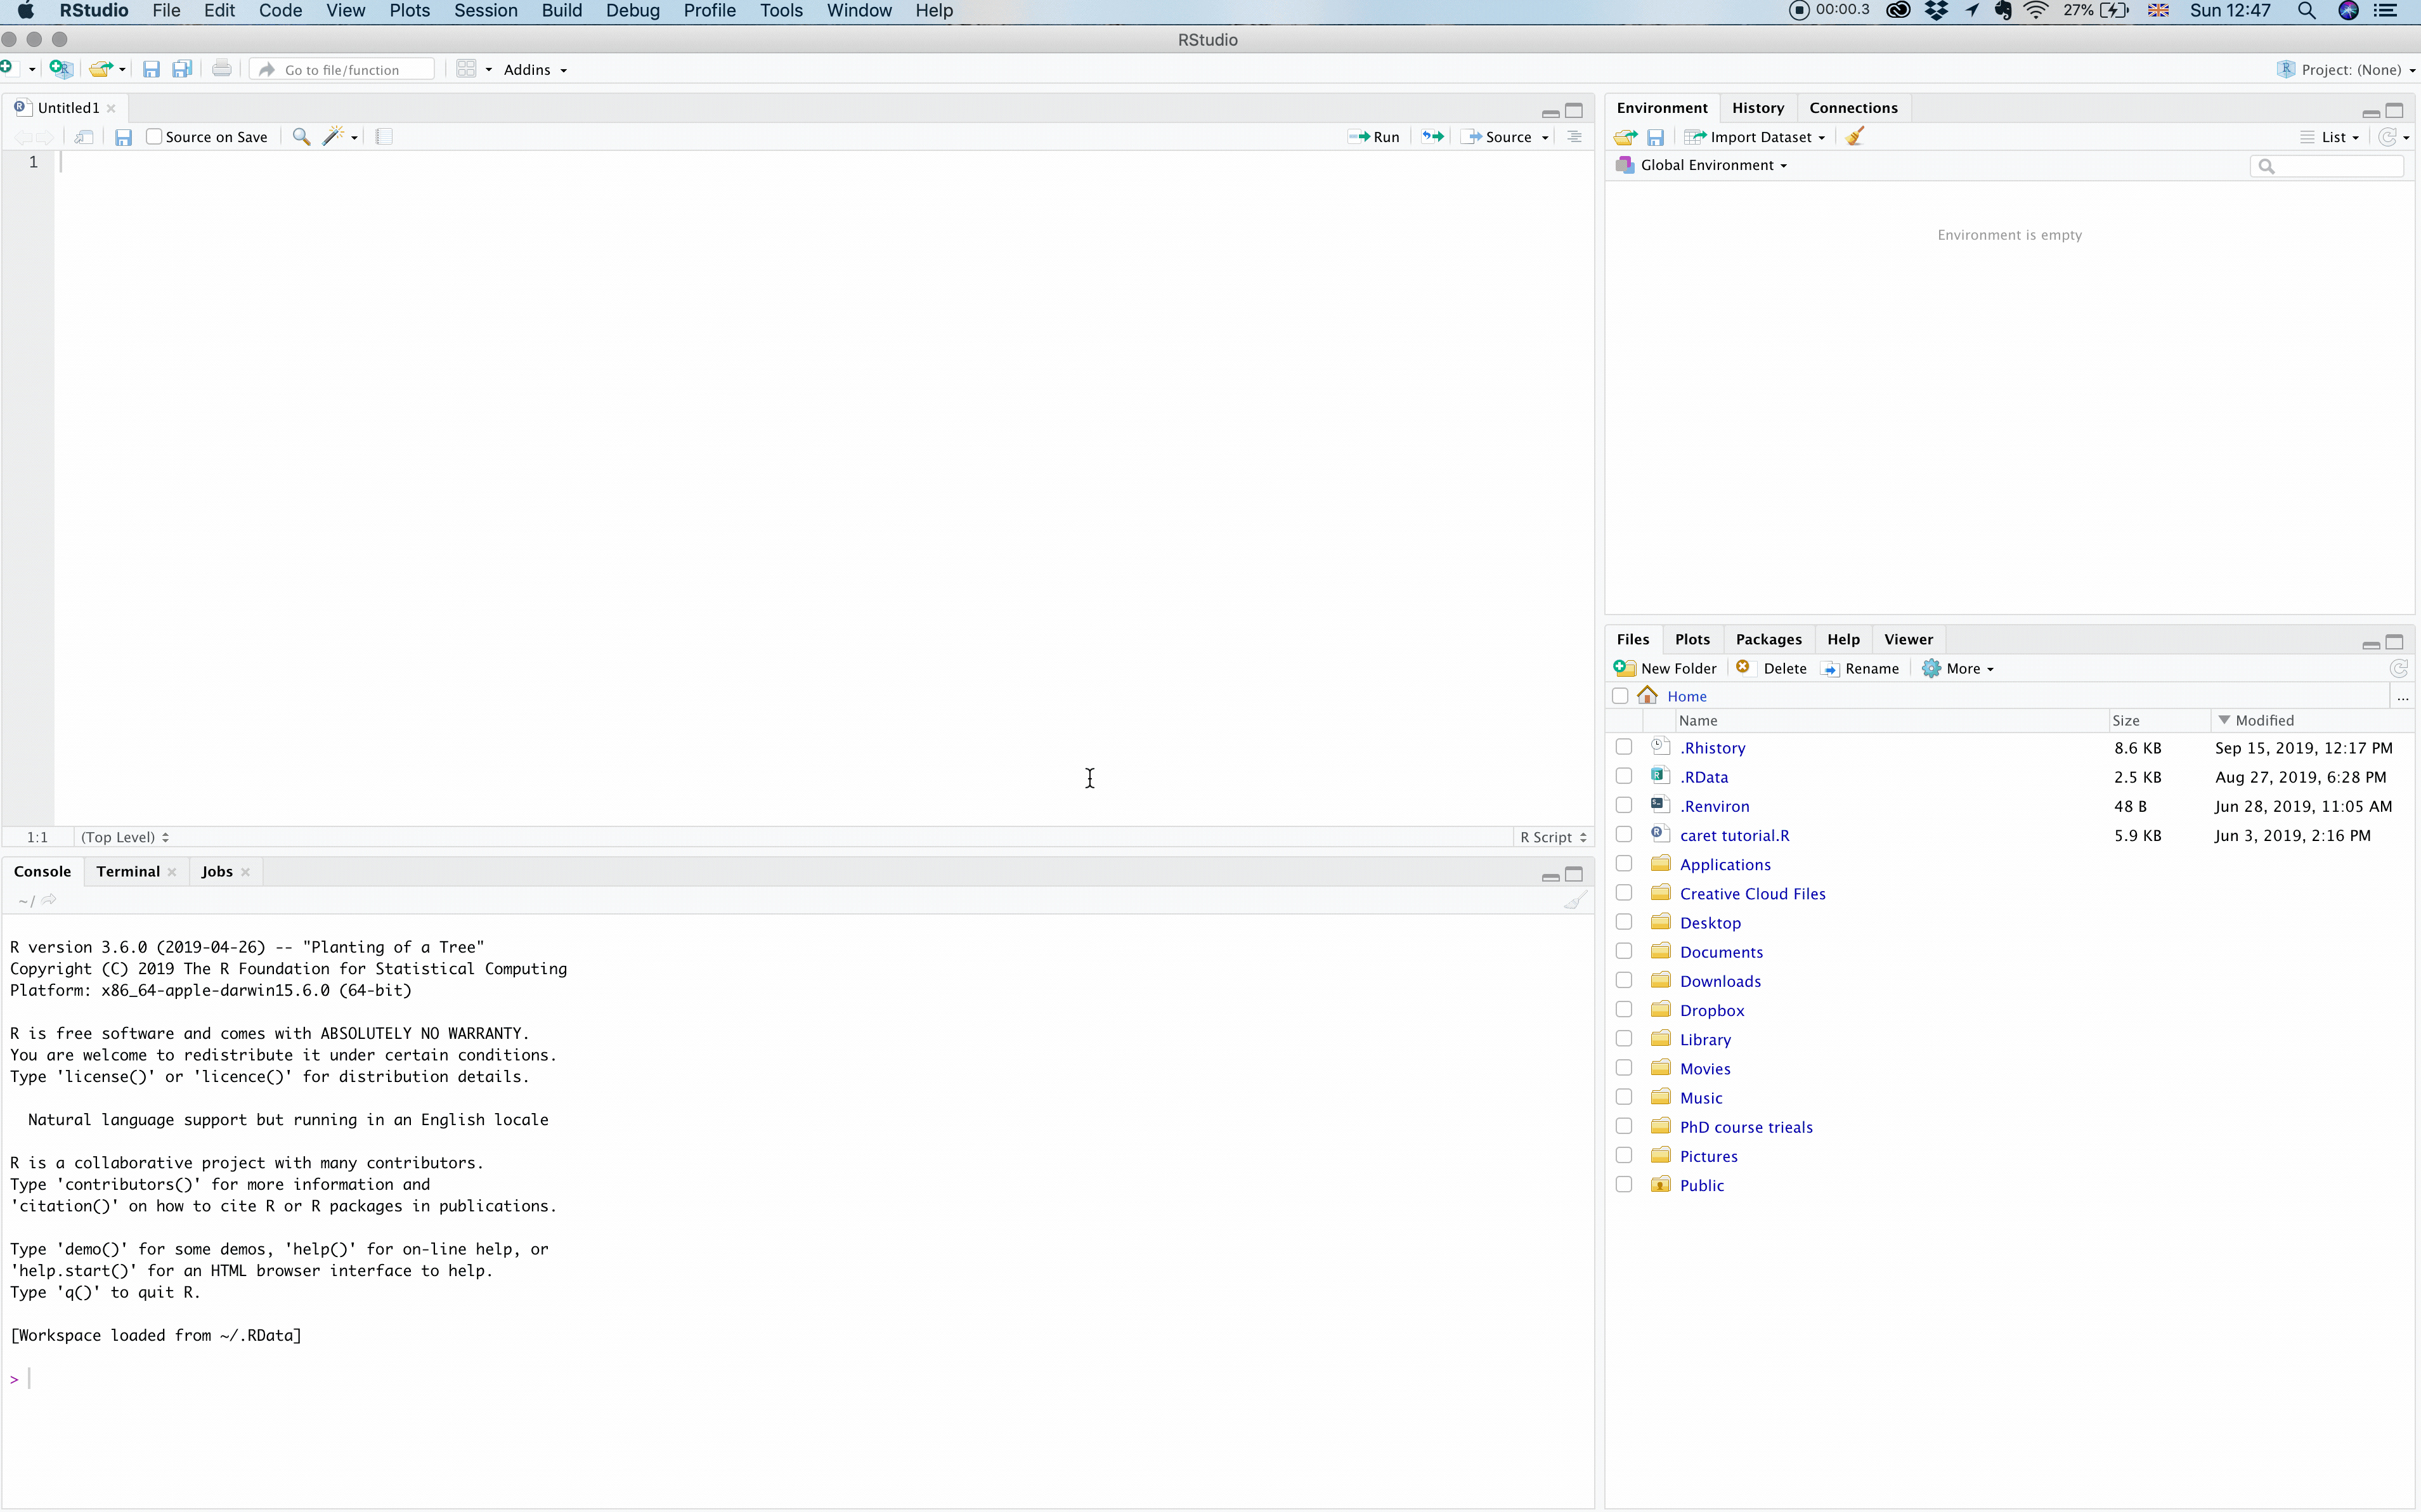Open the find/replace magnifier icon in editor
2421x1512 pixels.
click(301, 137)
